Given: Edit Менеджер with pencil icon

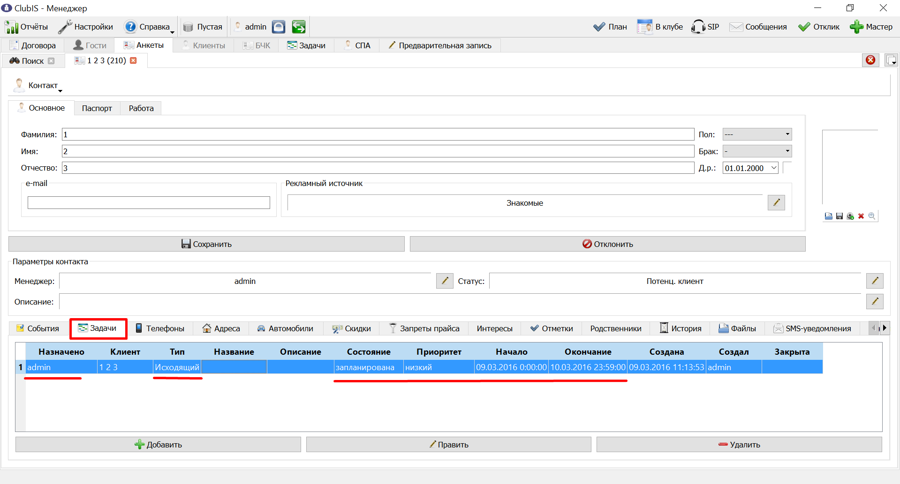Looking at the screenshot, I should tap(445, 281).
